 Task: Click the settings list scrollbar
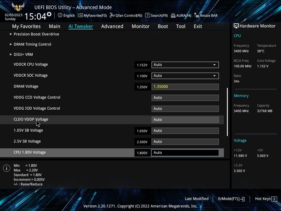(x=227, y=112)
